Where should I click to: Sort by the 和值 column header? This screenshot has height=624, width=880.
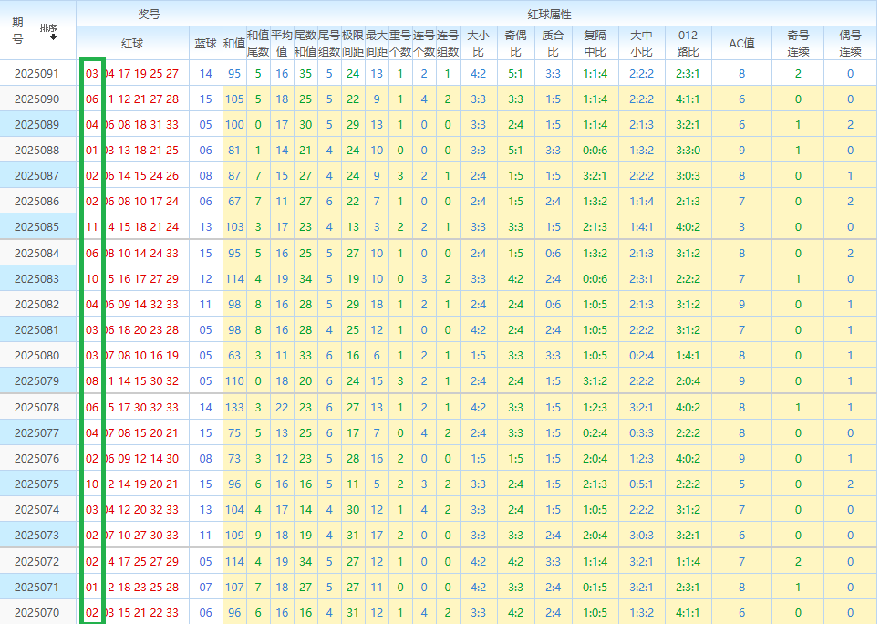point(234,43)
